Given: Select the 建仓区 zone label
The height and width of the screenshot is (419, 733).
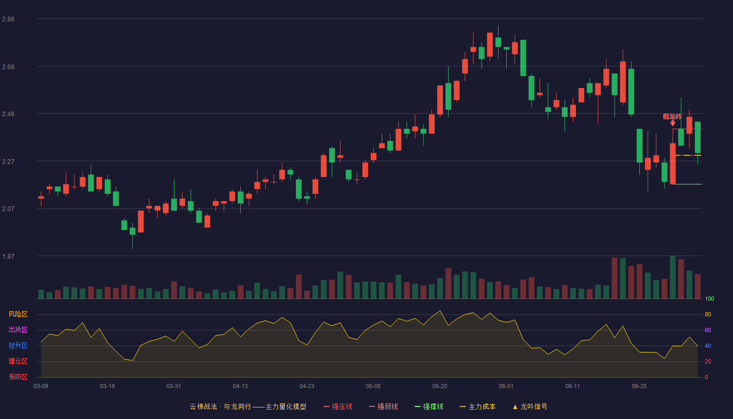Looking at the screenshot, I should click(18, 361).
